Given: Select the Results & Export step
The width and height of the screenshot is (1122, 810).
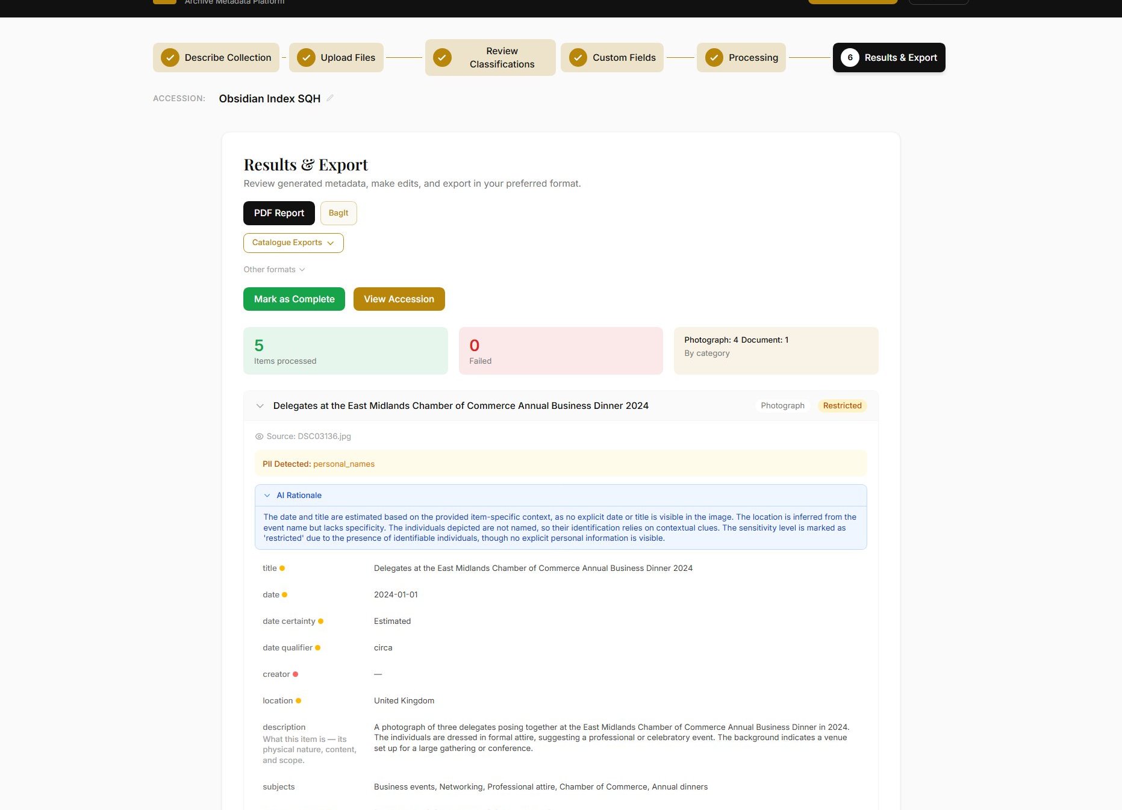Looking at the screenshot, I should pyautogui.click(x=889, y=58).
